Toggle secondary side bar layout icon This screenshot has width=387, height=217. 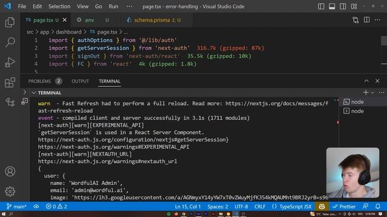point(343,7)
